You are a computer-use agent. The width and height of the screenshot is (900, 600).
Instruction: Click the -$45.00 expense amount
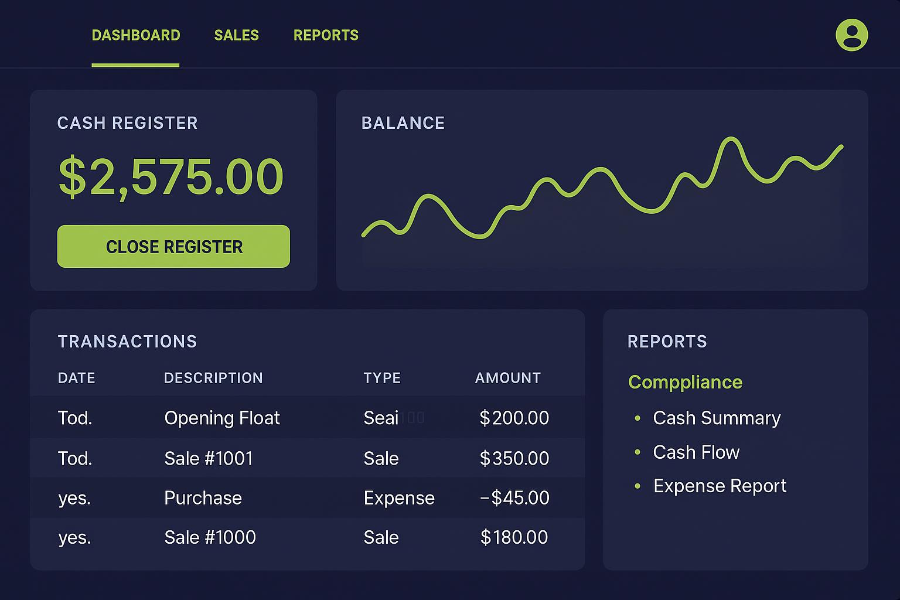[x=514, y=498]
